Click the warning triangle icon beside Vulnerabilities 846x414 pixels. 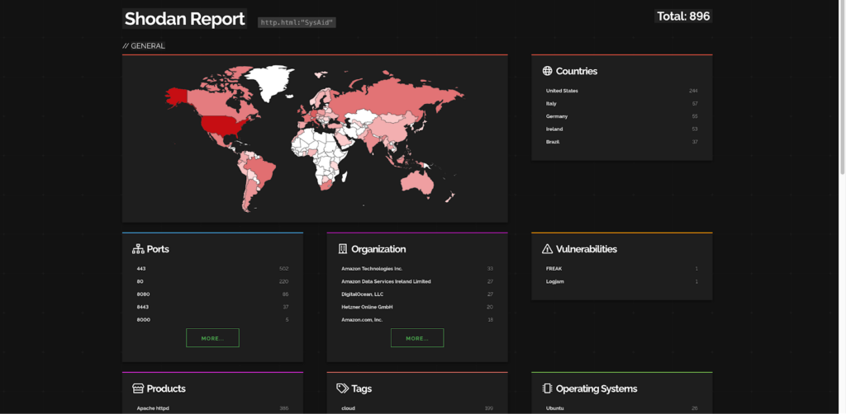pos(547,249)
